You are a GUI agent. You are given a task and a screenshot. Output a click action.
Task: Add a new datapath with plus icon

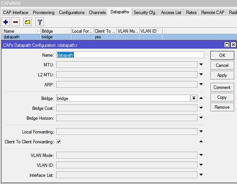6,22
